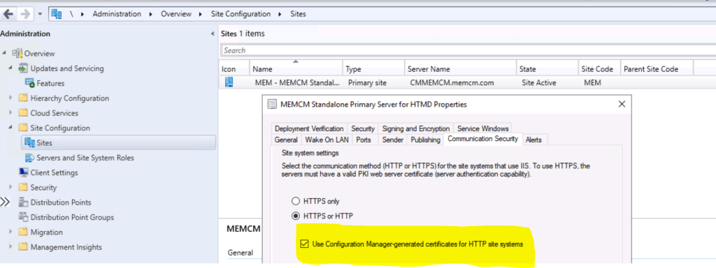Switch to Service Windows tab
This screenshot has width=716, height=268.
(482, 128)
